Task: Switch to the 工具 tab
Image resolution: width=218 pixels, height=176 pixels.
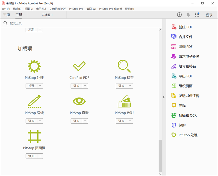Action: coord(19,15)
